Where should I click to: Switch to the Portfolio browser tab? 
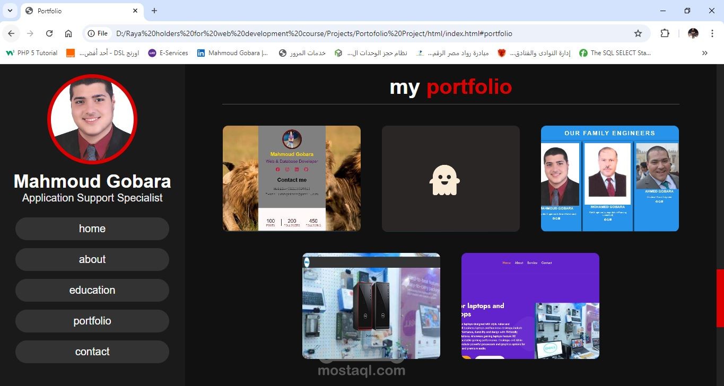click(x=82, y=11)
